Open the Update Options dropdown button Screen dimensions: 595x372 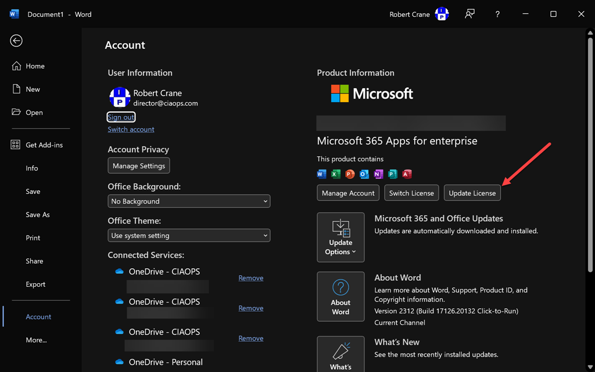point(340,237)
